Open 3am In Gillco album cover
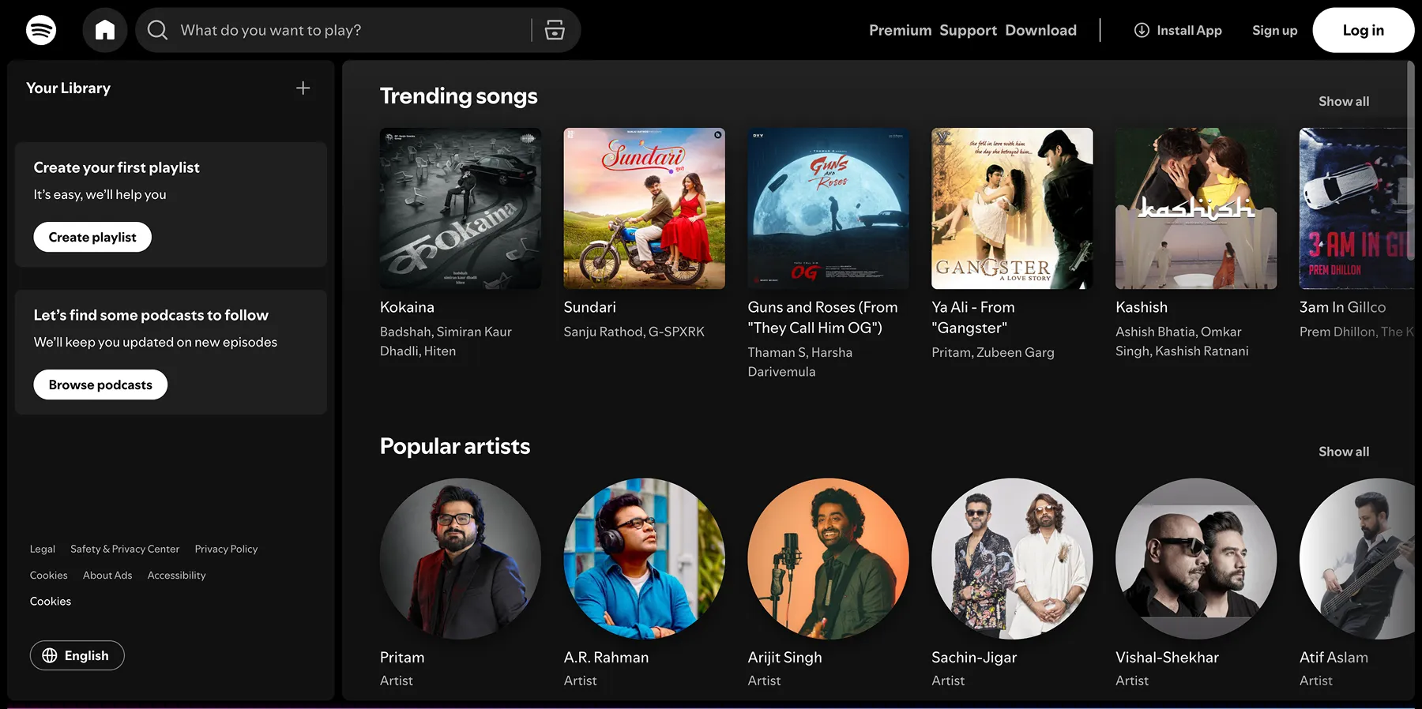 click(1356, 208)
